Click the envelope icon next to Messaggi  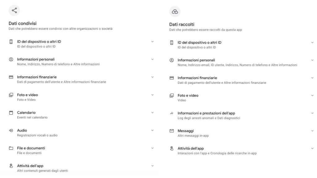[x=172, y=131]
